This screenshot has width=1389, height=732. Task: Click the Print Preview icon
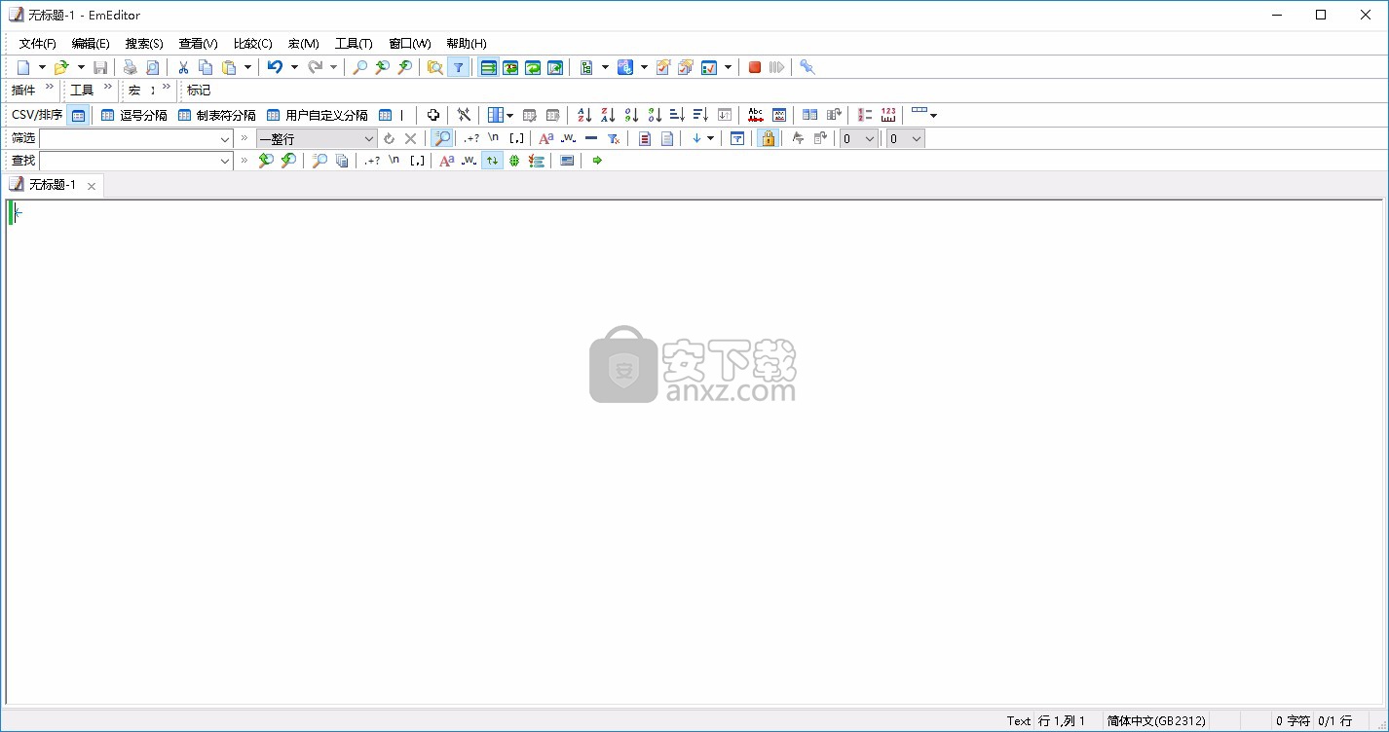152,67
